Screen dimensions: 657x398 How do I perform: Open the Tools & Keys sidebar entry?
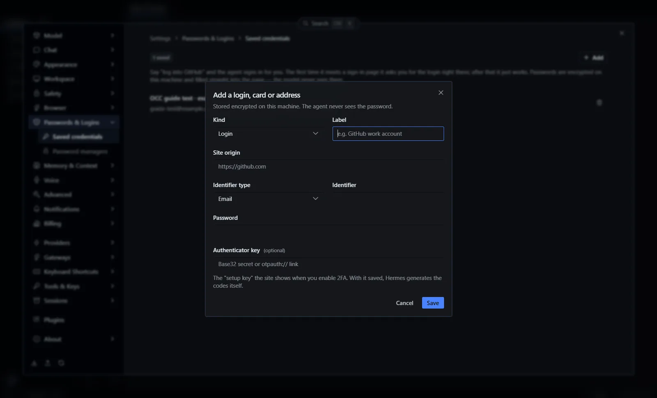[74, 286]
